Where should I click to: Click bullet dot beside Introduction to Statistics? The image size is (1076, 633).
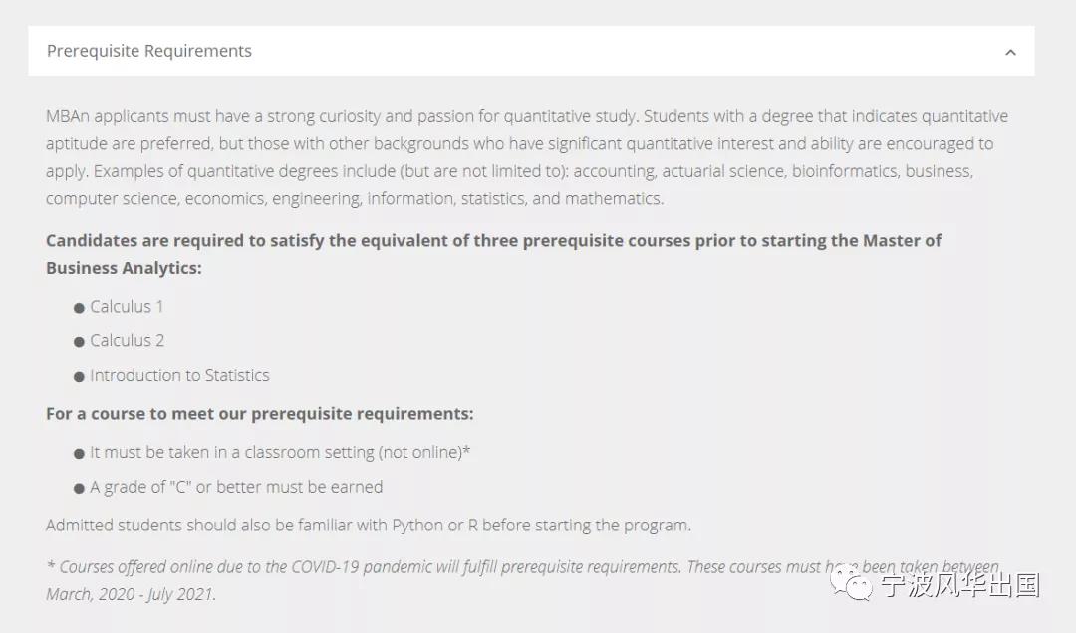79,377
